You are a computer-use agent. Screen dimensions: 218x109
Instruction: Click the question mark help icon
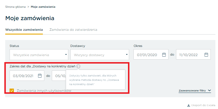pyautogui.click(x=78, y=66)
